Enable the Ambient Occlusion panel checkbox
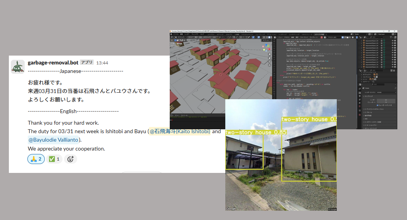 click(x=365, y=109)
